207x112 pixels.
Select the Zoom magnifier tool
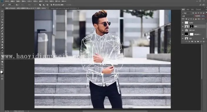tap(2, 64)
